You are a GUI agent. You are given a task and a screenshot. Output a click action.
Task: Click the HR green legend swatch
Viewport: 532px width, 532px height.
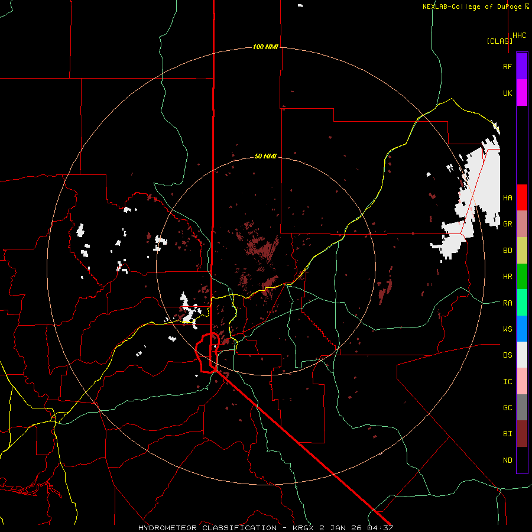pos(522,276)
